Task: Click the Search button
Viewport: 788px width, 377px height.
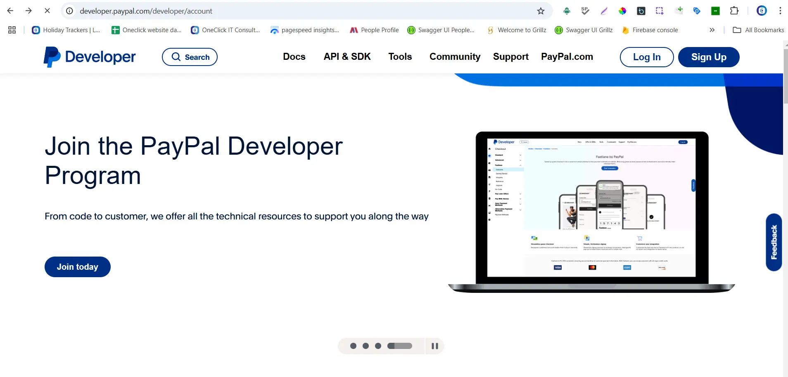Action: tap(190, 57)
